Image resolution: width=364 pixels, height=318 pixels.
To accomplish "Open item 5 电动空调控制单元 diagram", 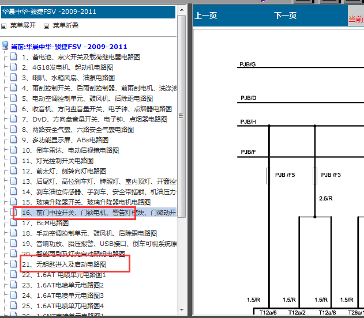I will tap(88, 99).
